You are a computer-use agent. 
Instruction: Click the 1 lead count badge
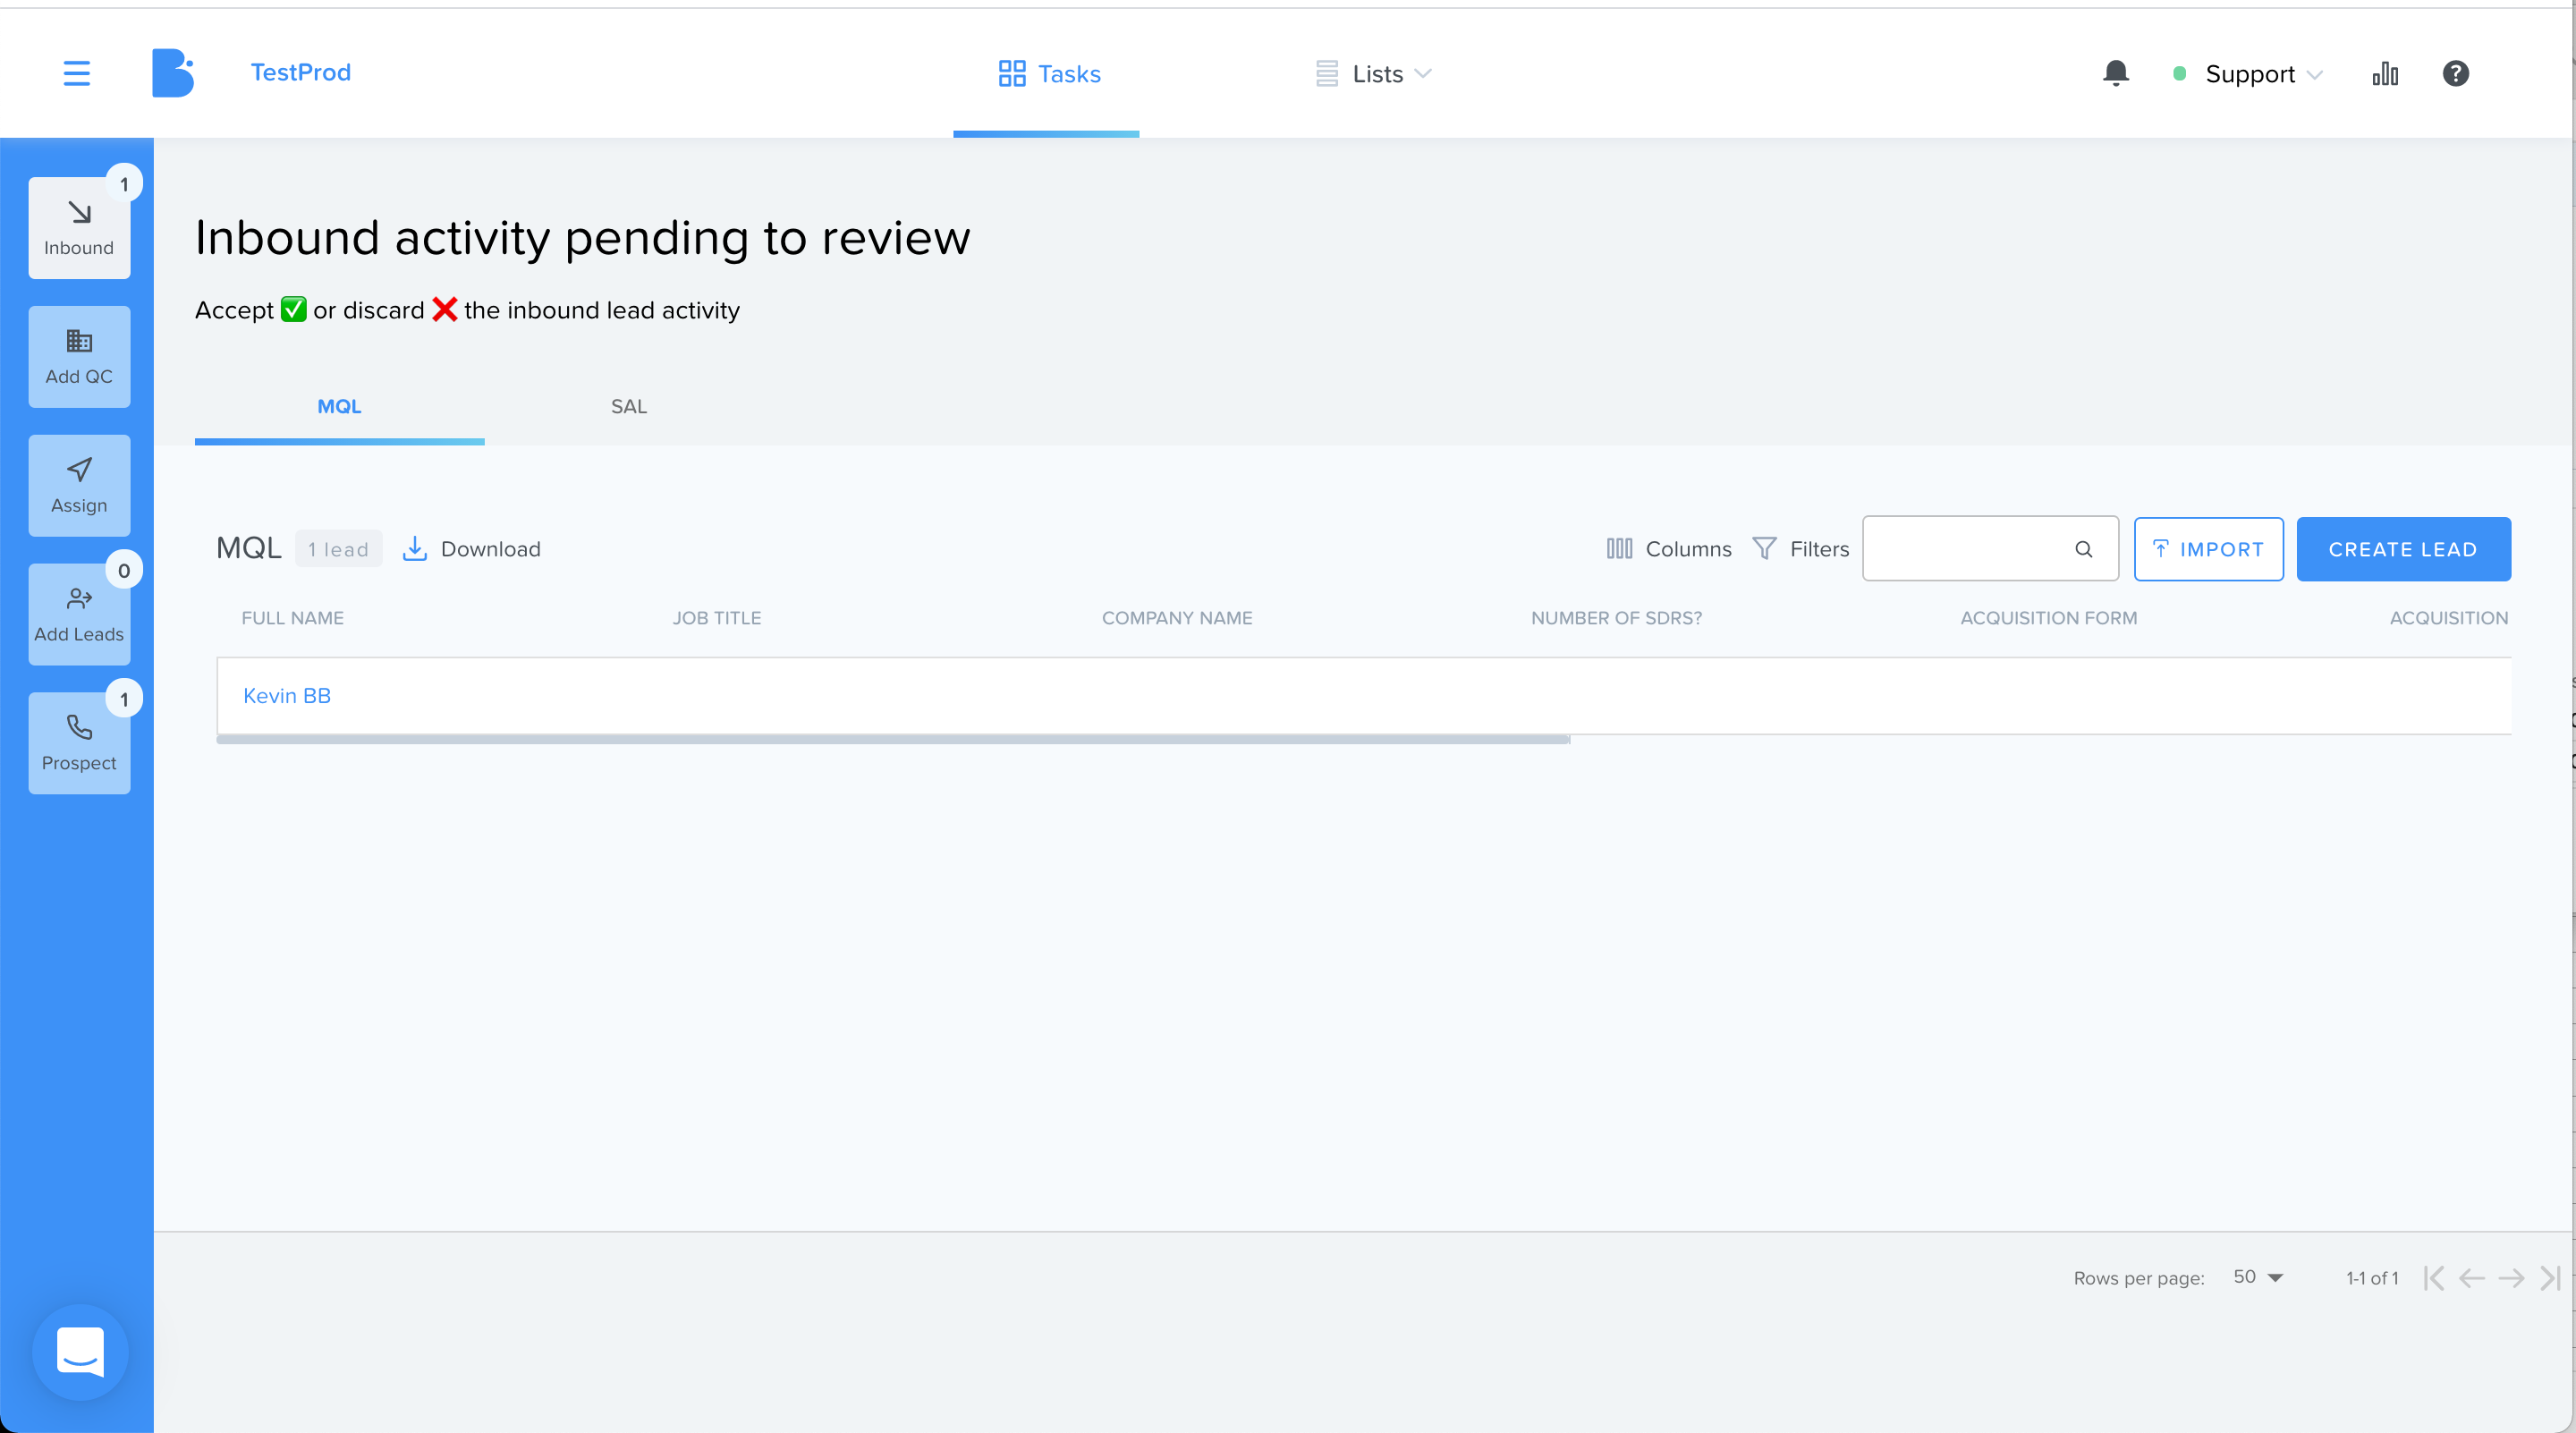point(338,549)
